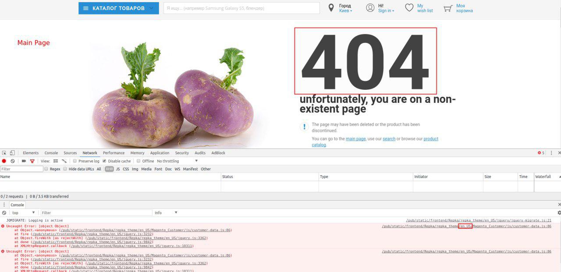
Task: Toggle the XHR request type filter
Action: click(x=109, y=169)
